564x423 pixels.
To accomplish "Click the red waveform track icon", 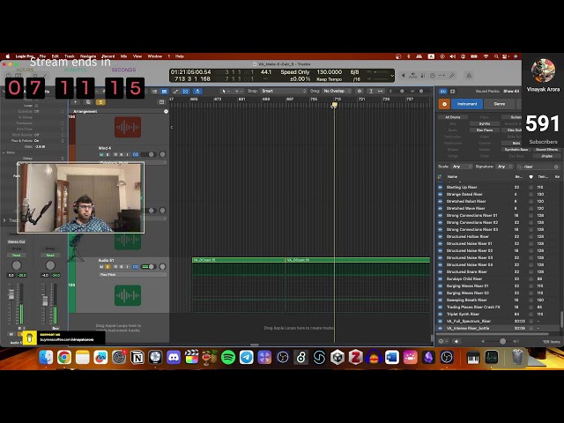I will [128, 127].
